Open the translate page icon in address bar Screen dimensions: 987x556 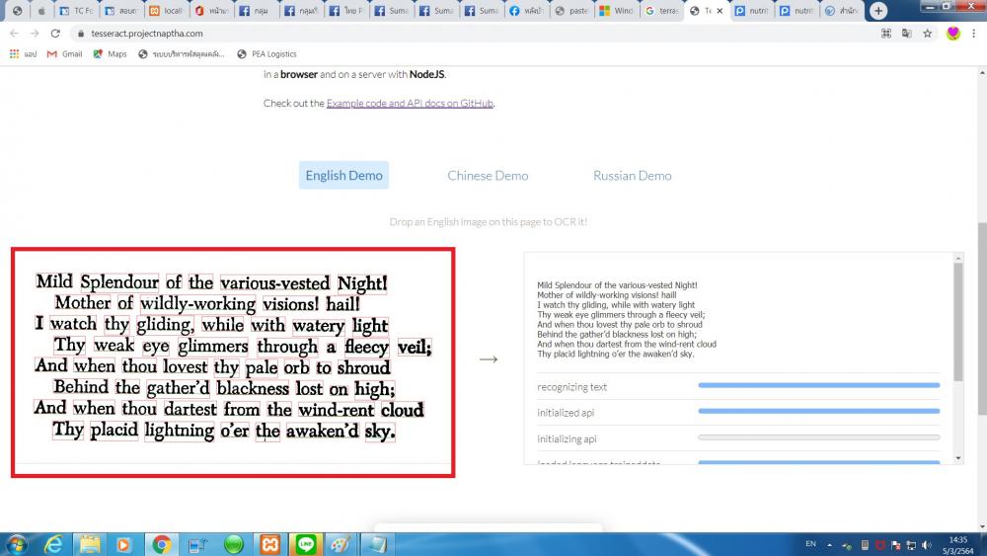point(906,34)
